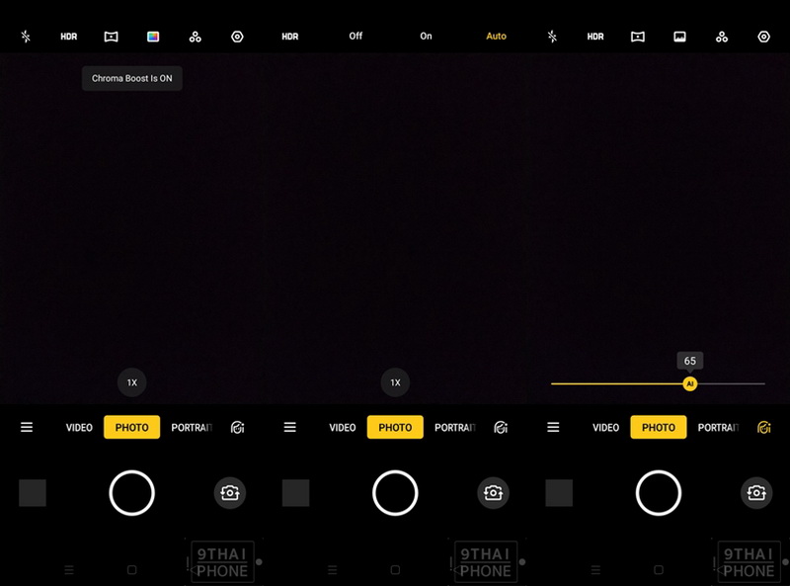The height and width of the screenshot is (586, 790).
Task: Toggle flash in the beauty slider screen
Action: click(552, 37)
